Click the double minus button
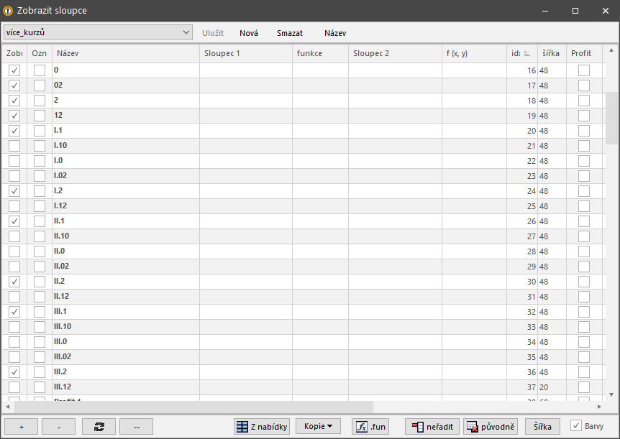This screenshot has width=620, height=439. pos(137,427)
